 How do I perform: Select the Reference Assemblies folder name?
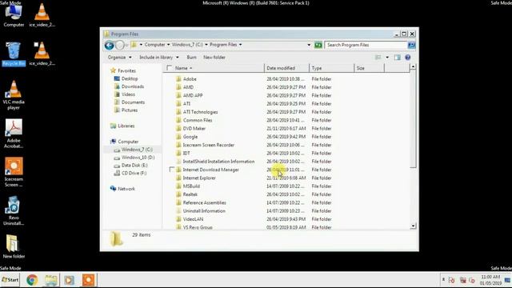pyautogui.click(x=205, y=202)
